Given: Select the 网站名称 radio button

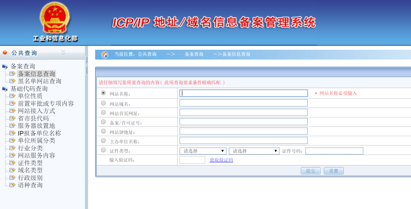Looking at the screenshot, I should (103, 93).
